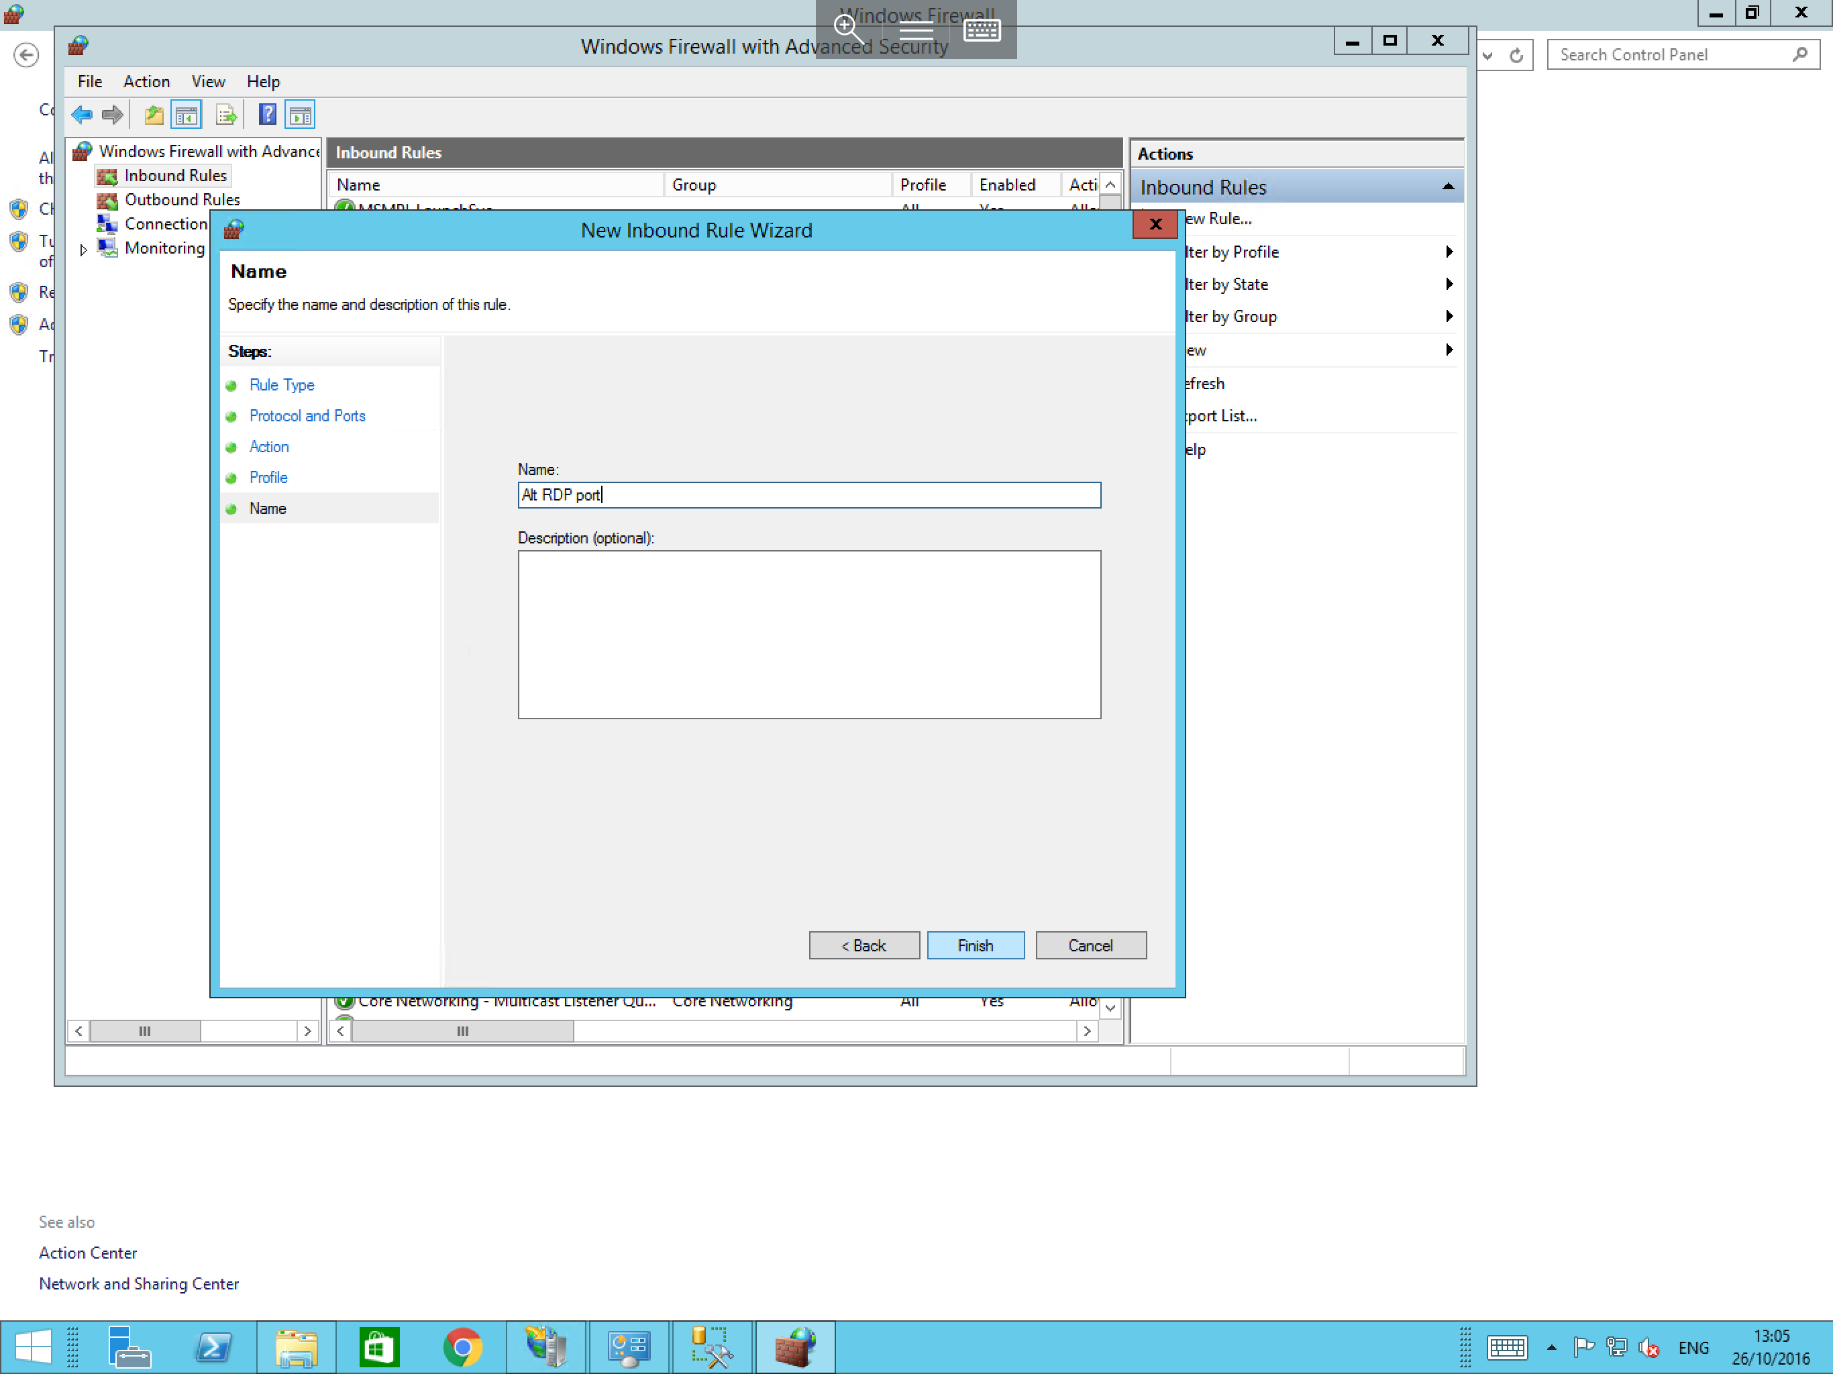
Task: Expand the View submenu arrow in Actions
Action: (1449, 349)
